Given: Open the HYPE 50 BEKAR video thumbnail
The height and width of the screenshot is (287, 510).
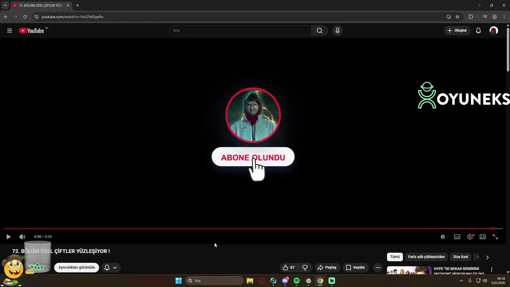Looking at the screenshot, I should (409, 270).
